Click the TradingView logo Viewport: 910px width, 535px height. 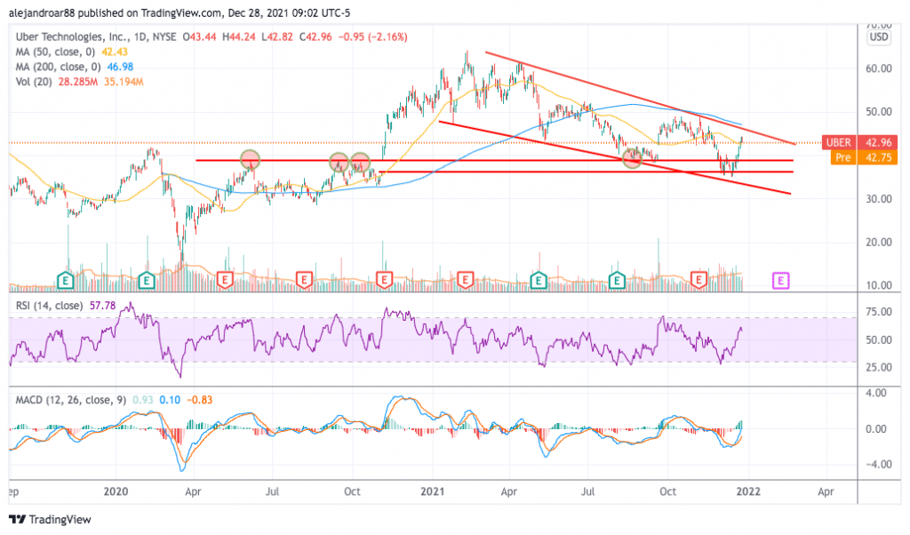pos(50,519)
